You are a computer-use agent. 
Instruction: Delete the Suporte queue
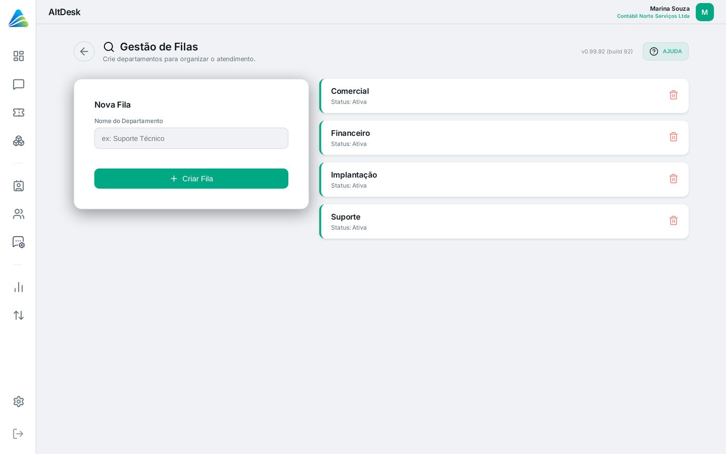click(674, 221)
